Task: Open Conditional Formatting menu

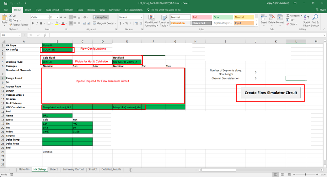Action: point(151,21)
